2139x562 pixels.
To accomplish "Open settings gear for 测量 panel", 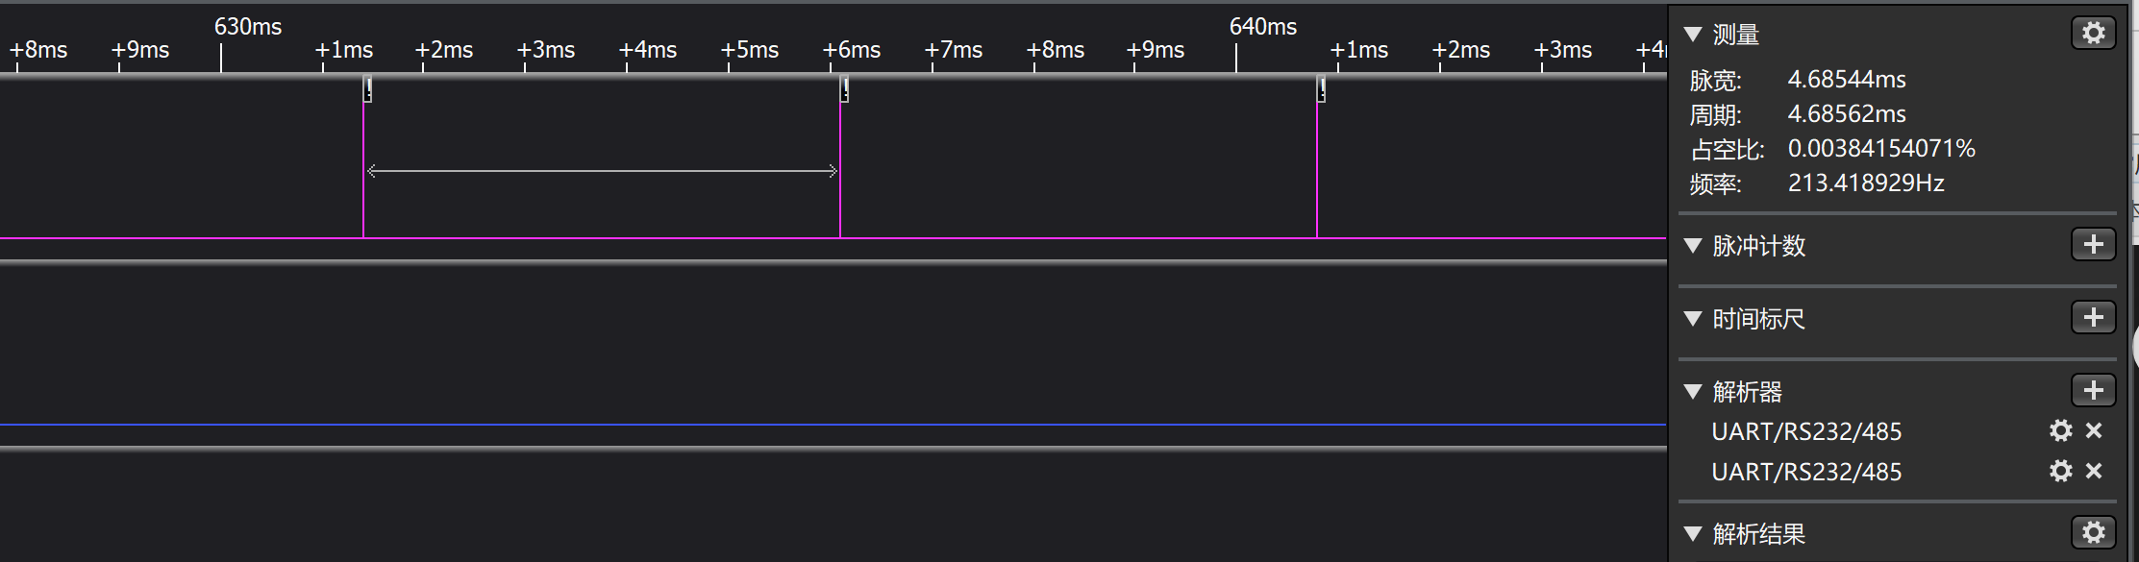I will [x=2093, y=34].
